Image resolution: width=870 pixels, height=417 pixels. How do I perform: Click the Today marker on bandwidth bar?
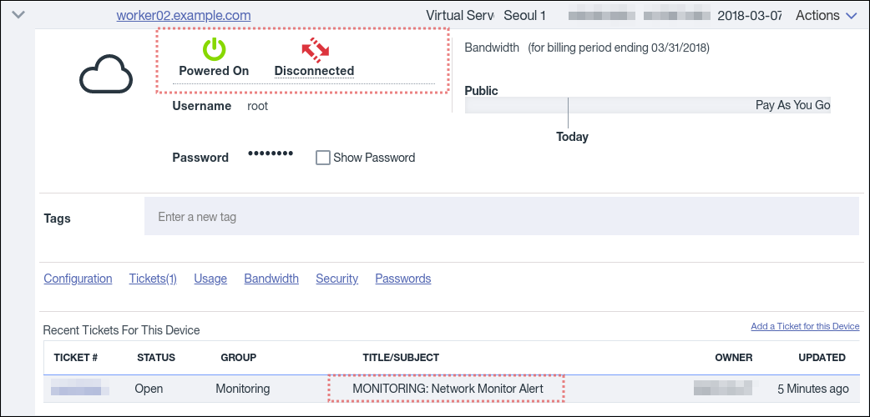point(572,137)
